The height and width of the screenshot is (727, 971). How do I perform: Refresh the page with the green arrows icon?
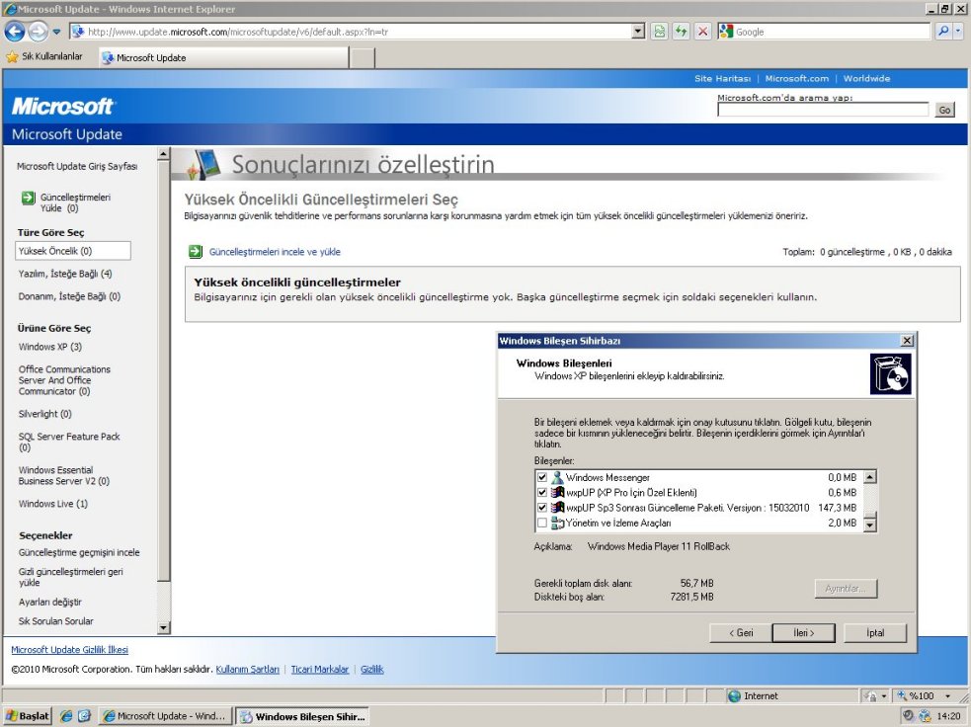682,32
